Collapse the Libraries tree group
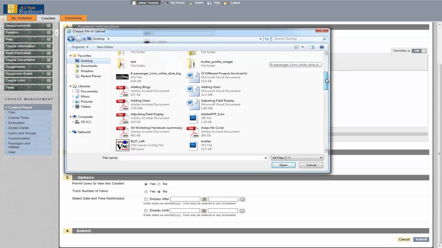Image resolution: width=442 pixels, height=248 pixels. pyautogui.click(x=70, y=86)
